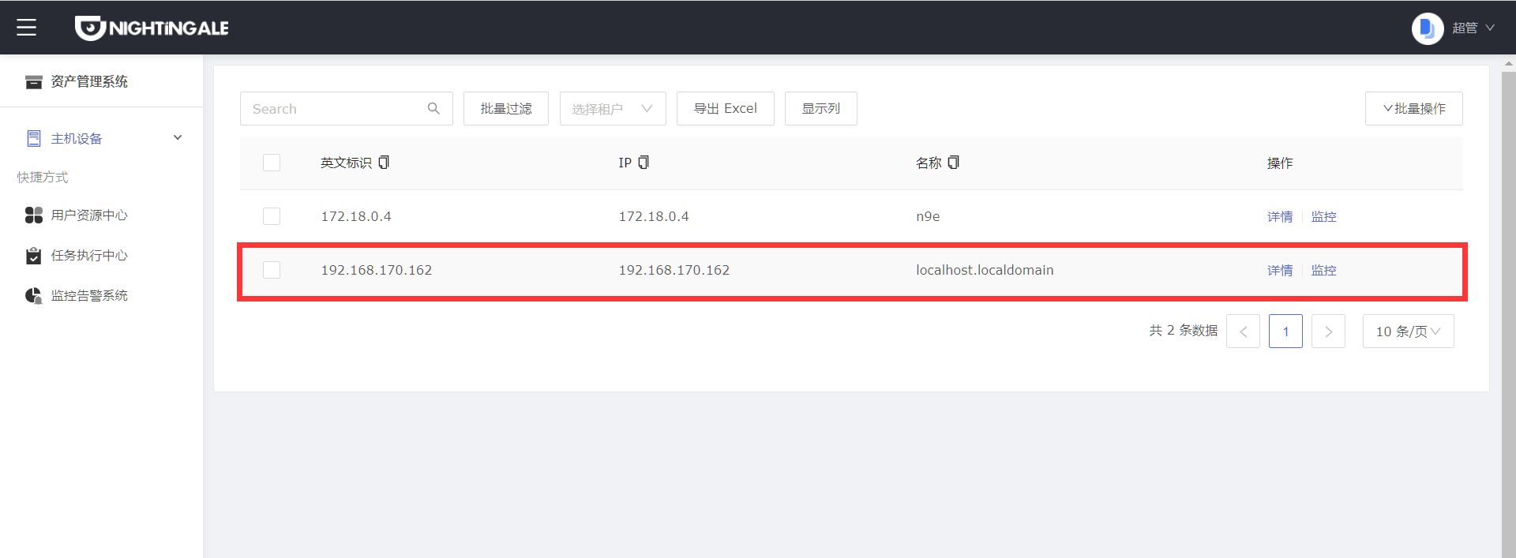Click the 资产管理系统 archive icon
Viewport: 1516px width, 558px height.
click(x=33, y=82)
